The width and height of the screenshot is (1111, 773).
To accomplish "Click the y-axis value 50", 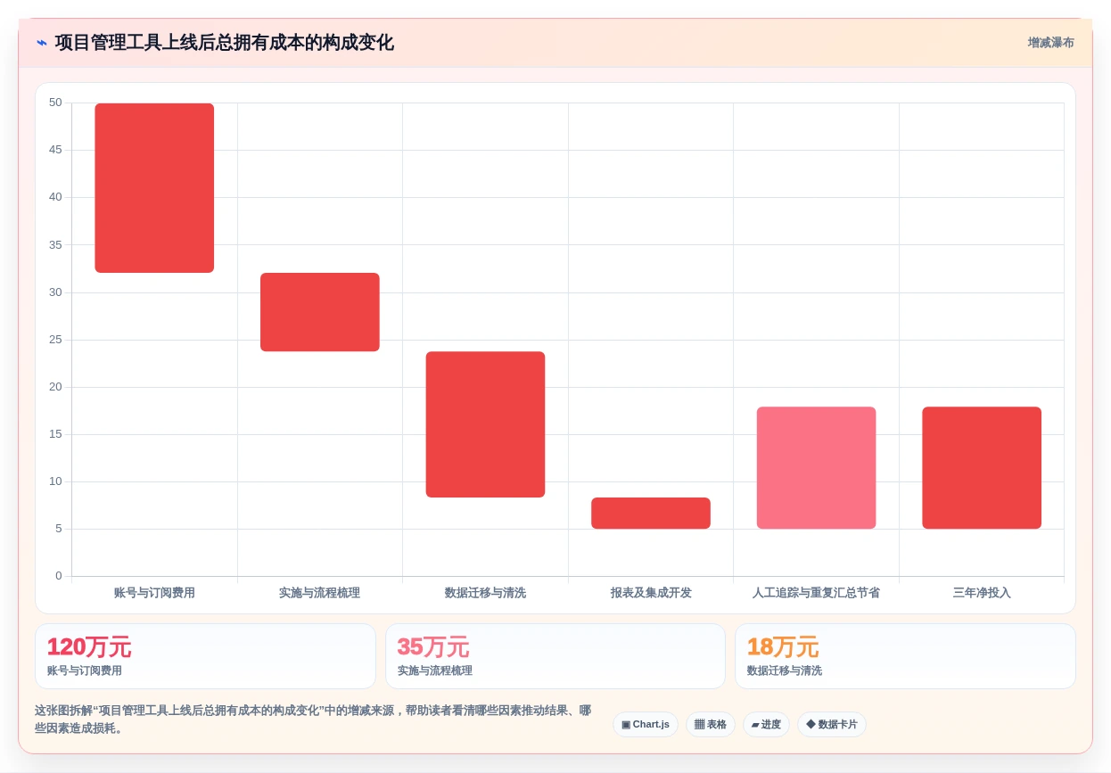I will point(55,103).
